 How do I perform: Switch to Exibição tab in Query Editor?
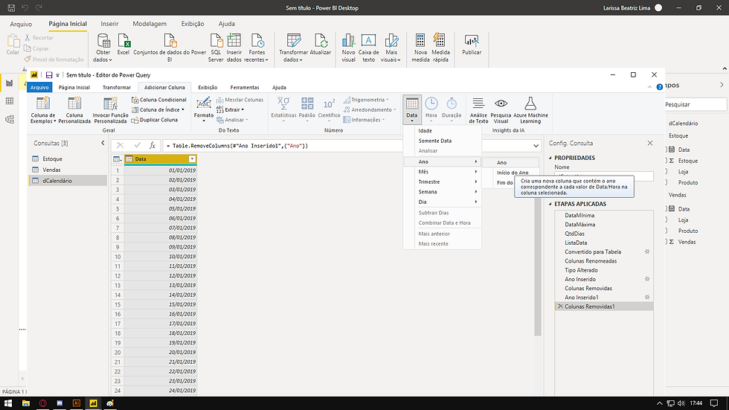tap(208, 87)
